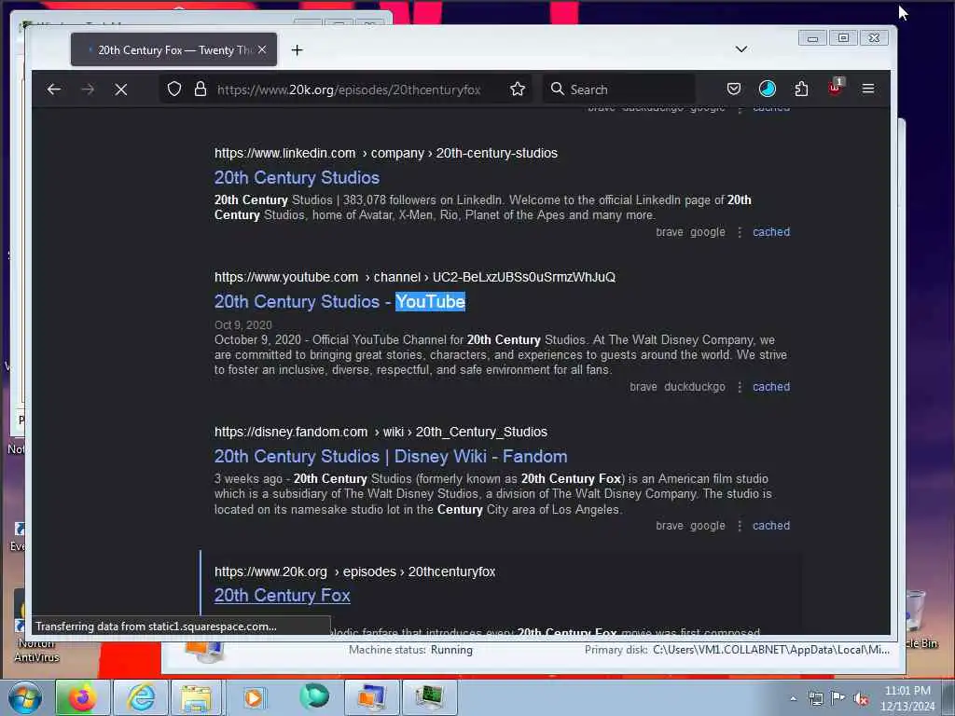This screenshot has height=716, width=955.
Task: Click 'brave google' engines under Fandom result
Action: coord(690,526)
